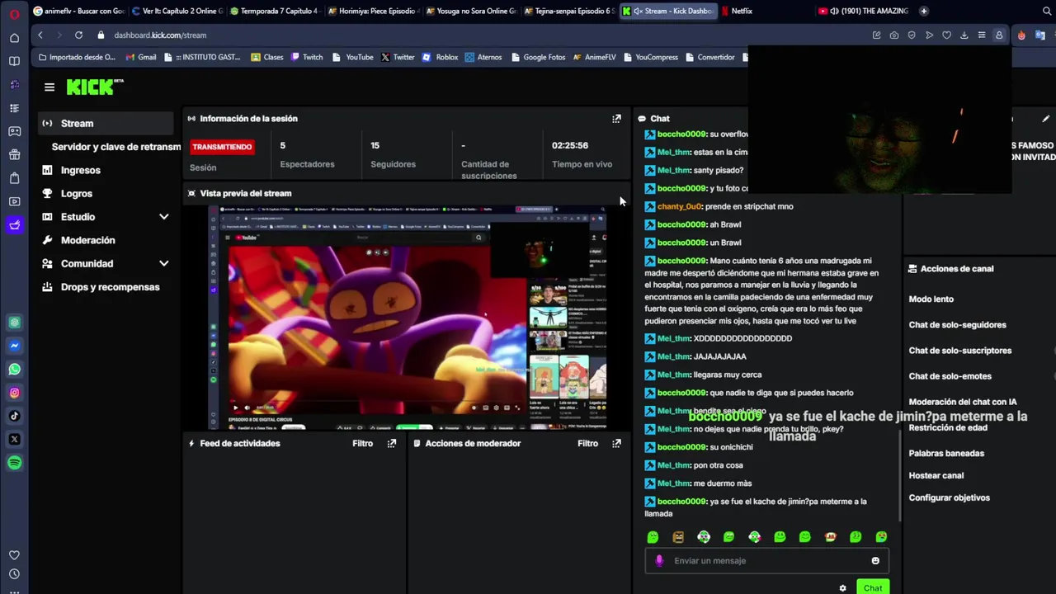Open Servidor y clave de retransmisión
This screenshot has width=1056, height=594.
click(x=115, y=147)
